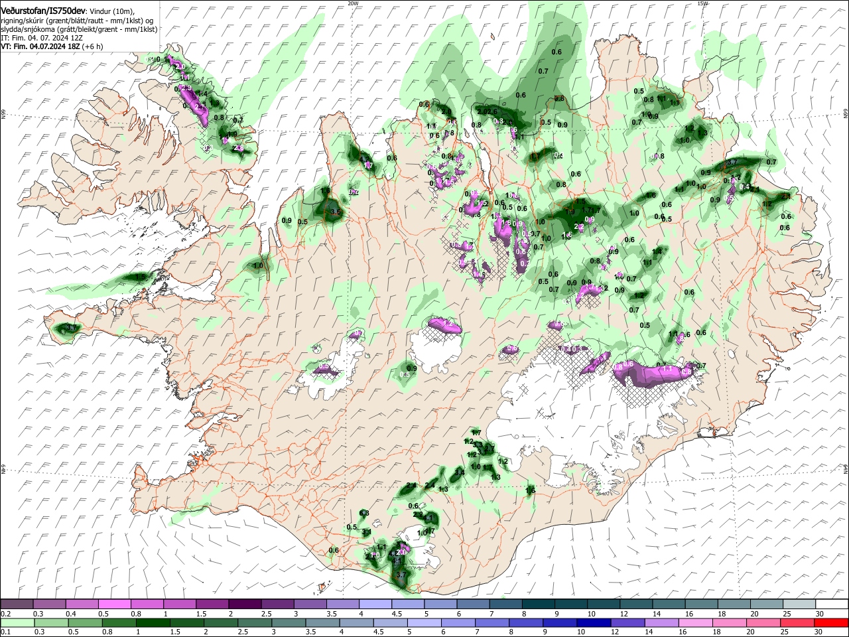Click the 3.6 precipitation value in northwest Iceland
The image size is (849, 637).
point(335,212)
